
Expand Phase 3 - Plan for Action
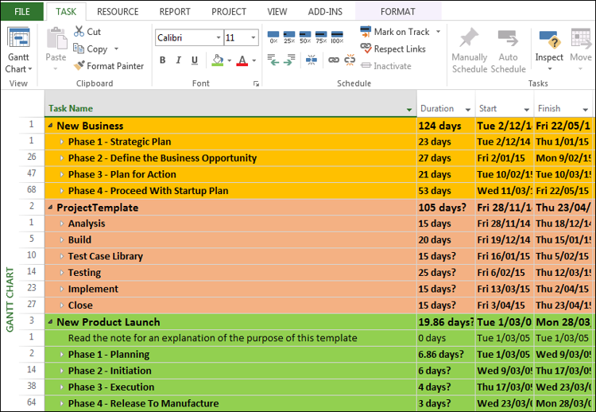[62, 175]
